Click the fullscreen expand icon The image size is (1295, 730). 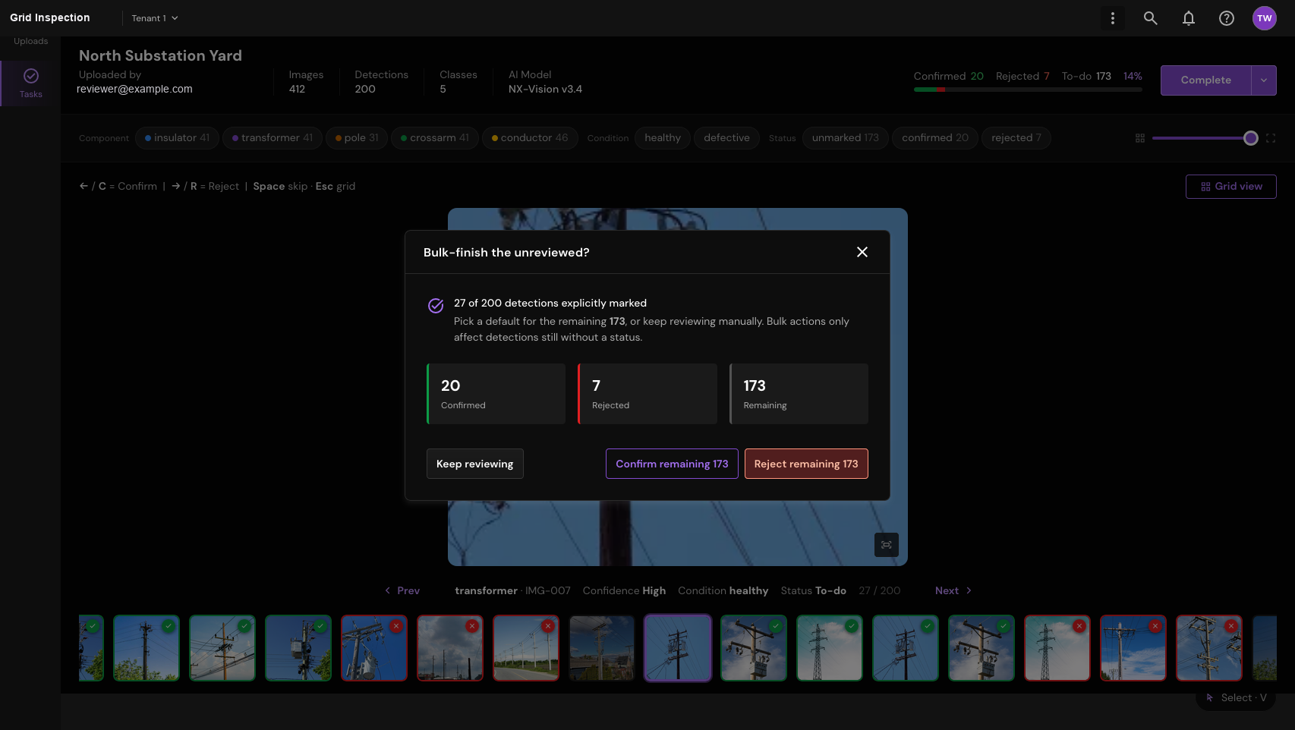pyautogui.click(x=1271, y=138)
